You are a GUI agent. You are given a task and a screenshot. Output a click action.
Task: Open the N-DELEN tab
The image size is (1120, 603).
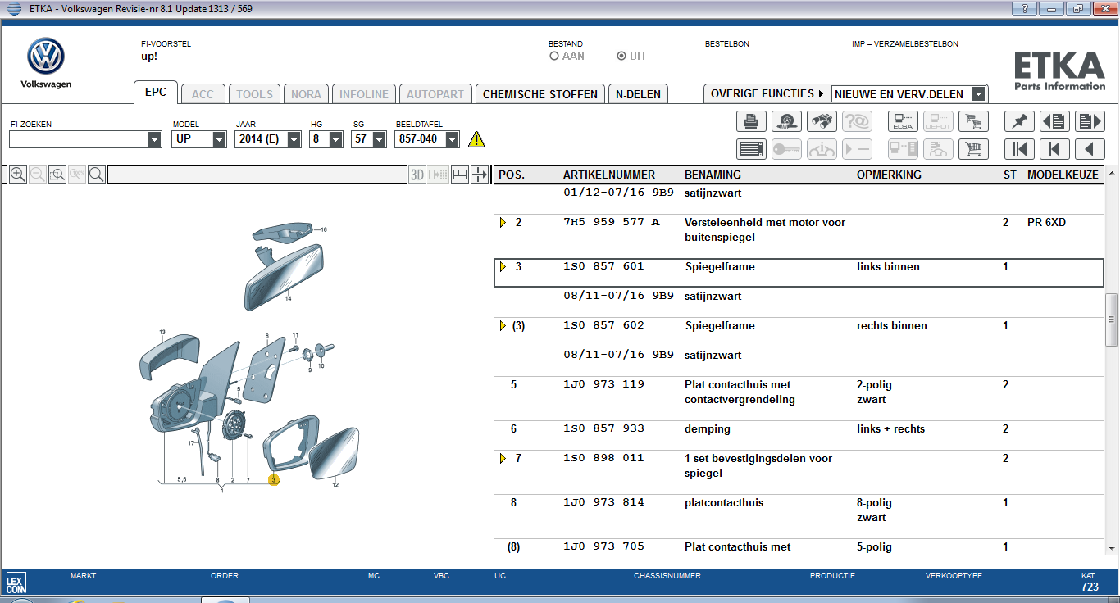tap(638, 94)
